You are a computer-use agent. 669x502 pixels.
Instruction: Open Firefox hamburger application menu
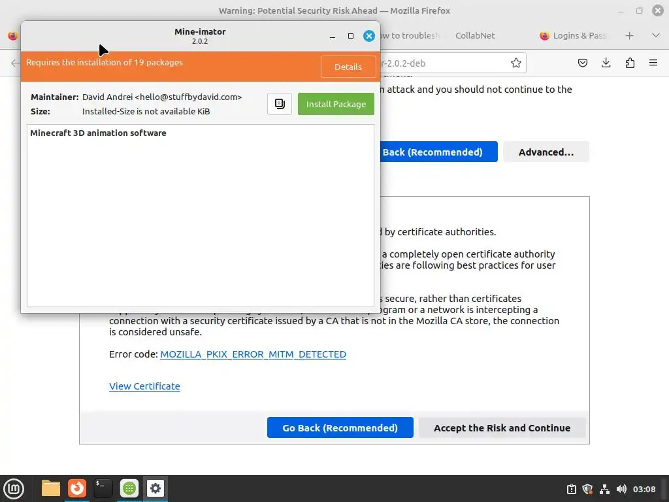tap(653, 63)
